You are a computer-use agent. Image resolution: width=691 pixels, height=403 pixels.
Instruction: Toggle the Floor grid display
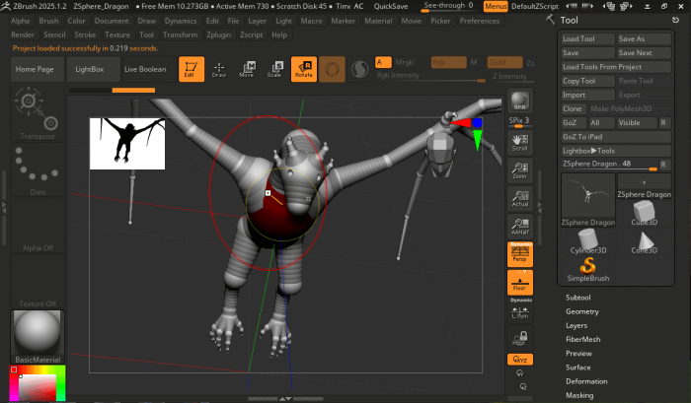tap(519, 282)
